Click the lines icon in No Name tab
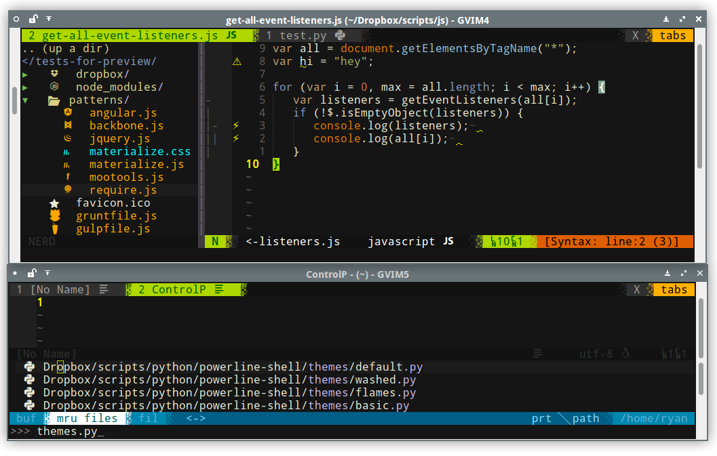The height and width of the screenshot is (456, 717). [104, 289]
